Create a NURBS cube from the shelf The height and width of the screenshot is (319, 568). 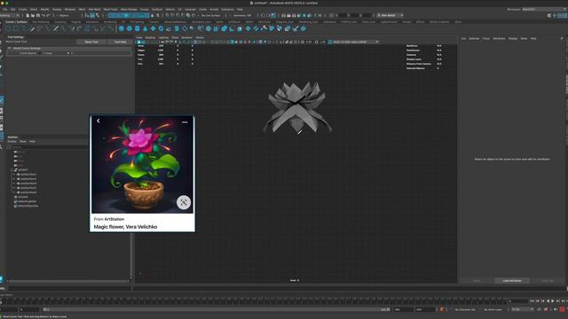pyautogui.click(x=130, y=28)
